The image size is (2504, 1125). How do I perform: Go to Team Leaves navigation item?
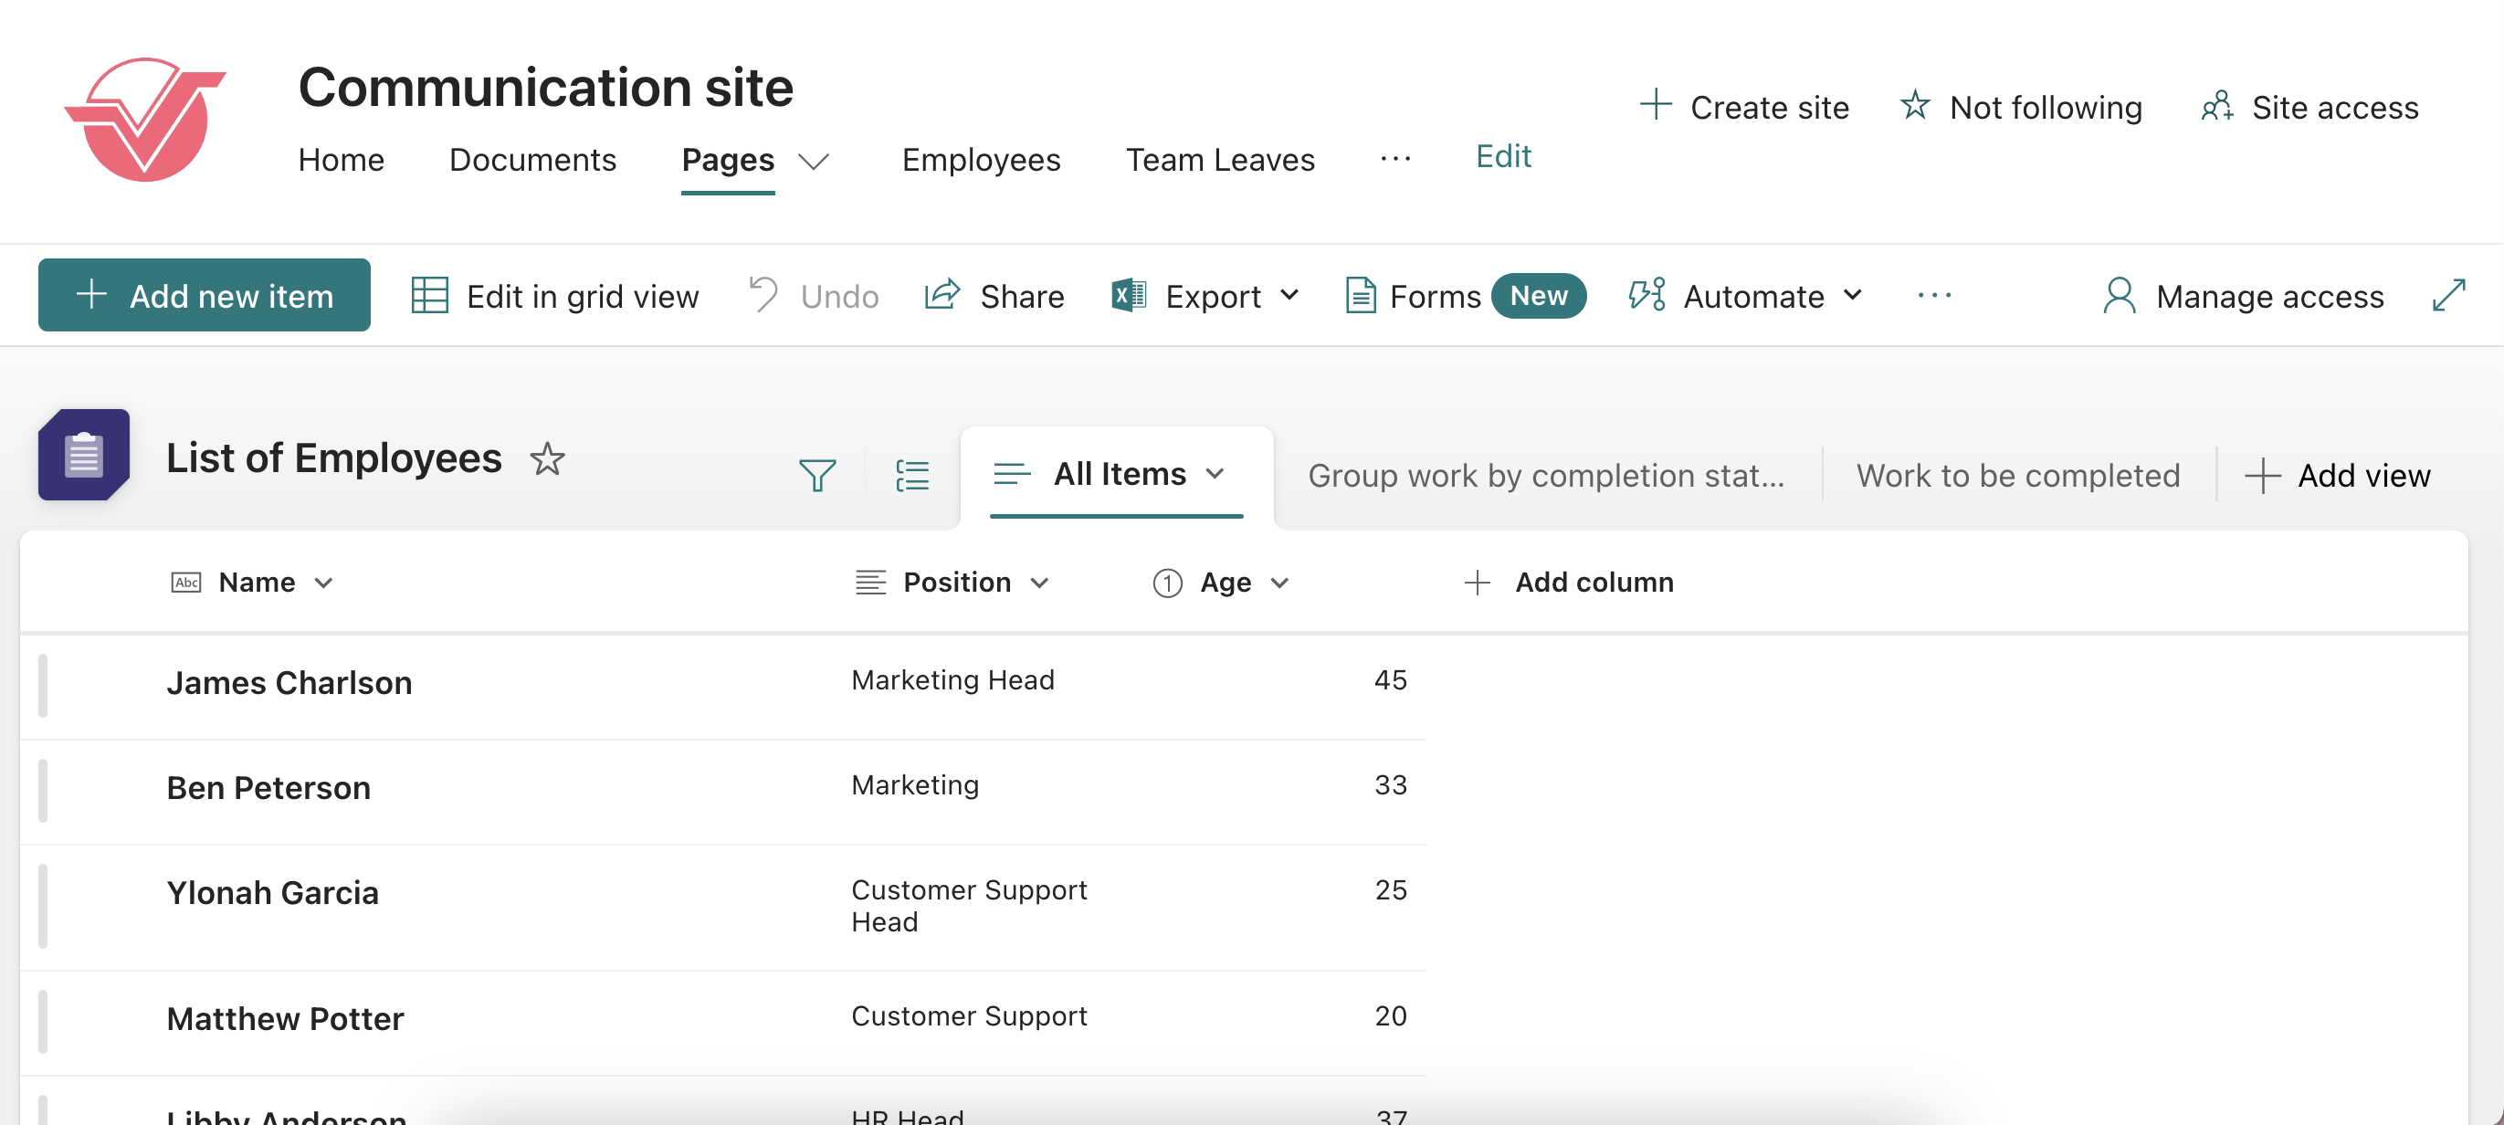tap(1220, 160)
